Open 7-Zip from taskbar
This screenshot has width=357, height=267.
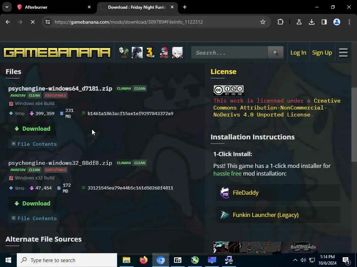pyautogui.click(x=177, y=260)
